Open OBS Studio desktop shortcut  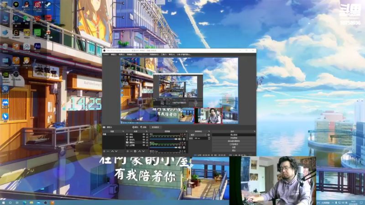(16, 74)
